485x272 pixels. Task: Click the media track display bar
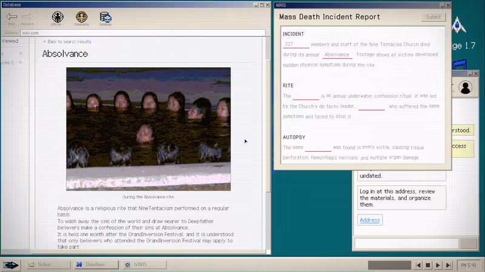[x=389, y=265]
